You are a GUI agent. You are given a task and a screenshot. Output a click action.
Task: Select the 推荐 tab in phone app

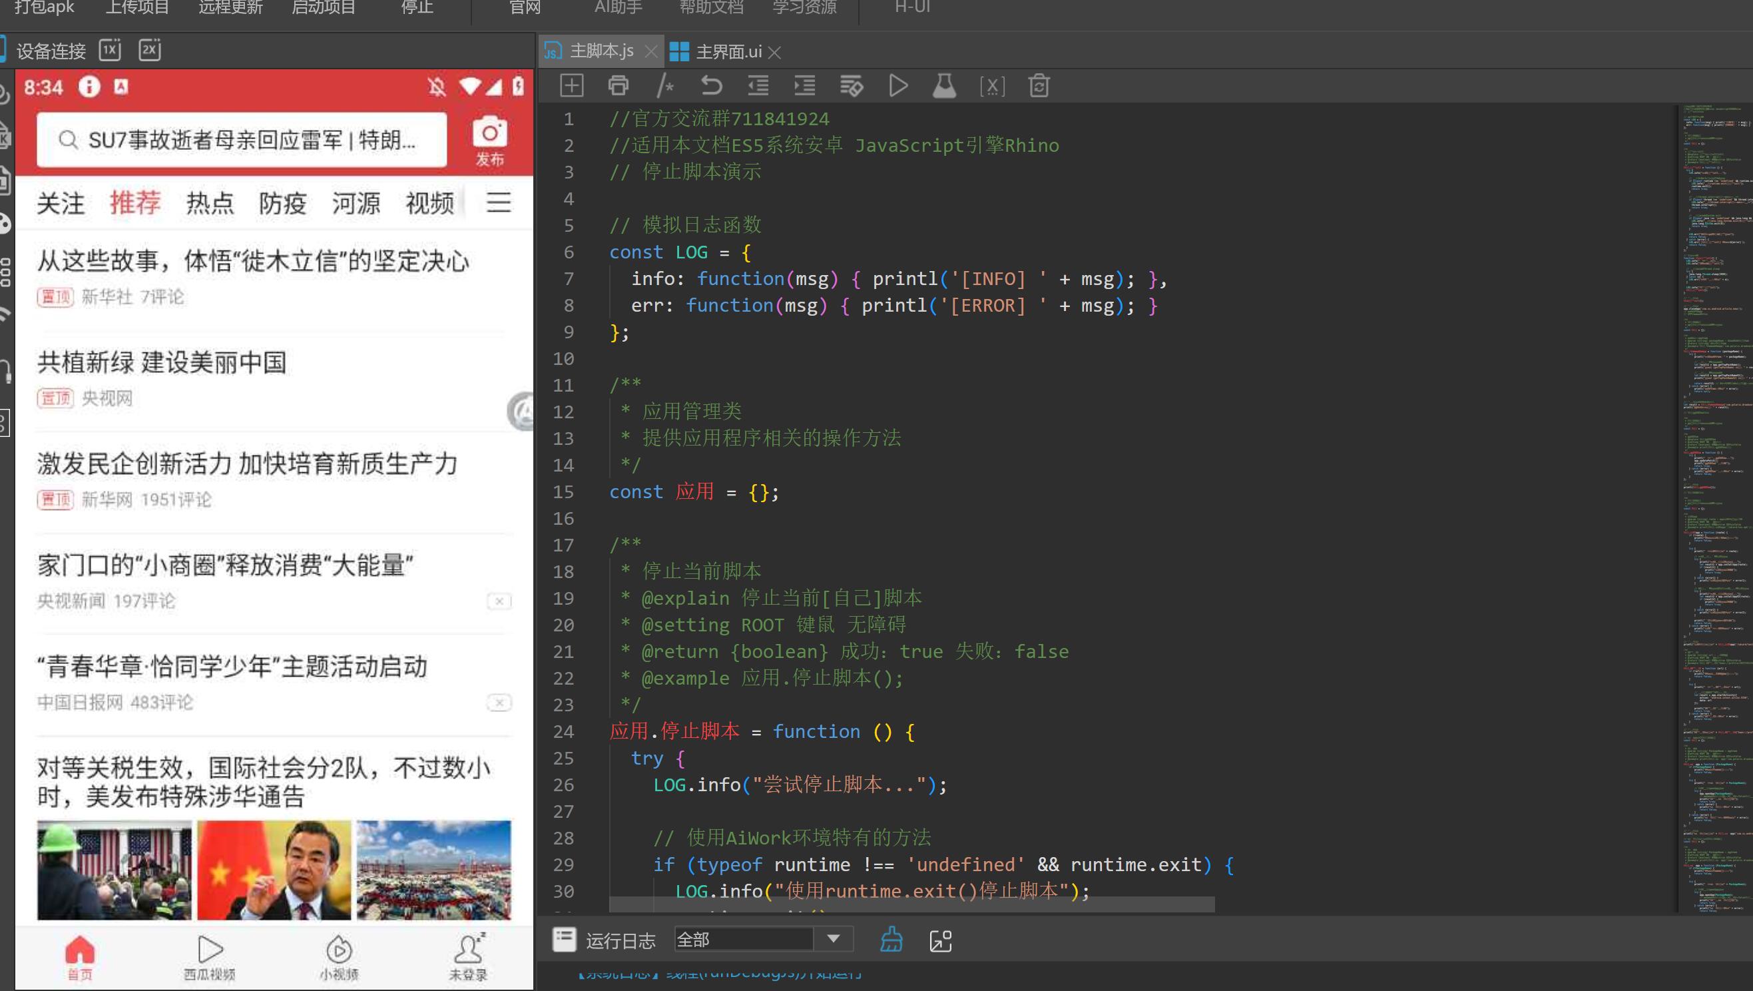[x=134, y=202]
